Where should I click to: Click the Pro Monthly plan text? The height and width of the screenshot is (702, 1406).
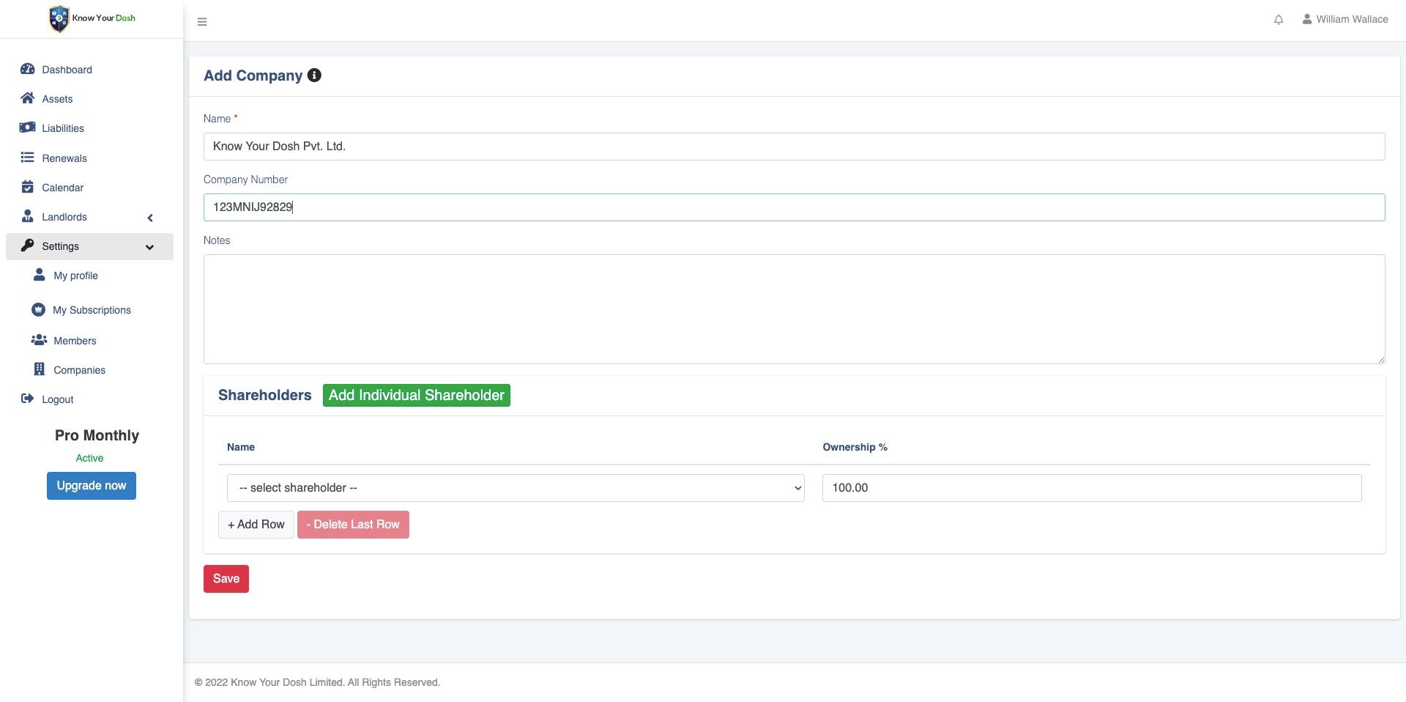click(97, 435)
